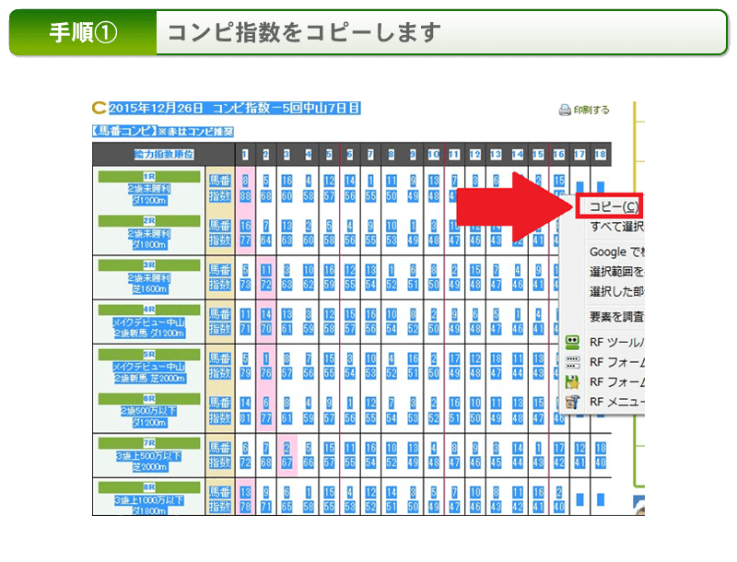The image size is (737, 562).
Task: Click the green robot RF ツールバー icon
Action: [x=572, y=342]
